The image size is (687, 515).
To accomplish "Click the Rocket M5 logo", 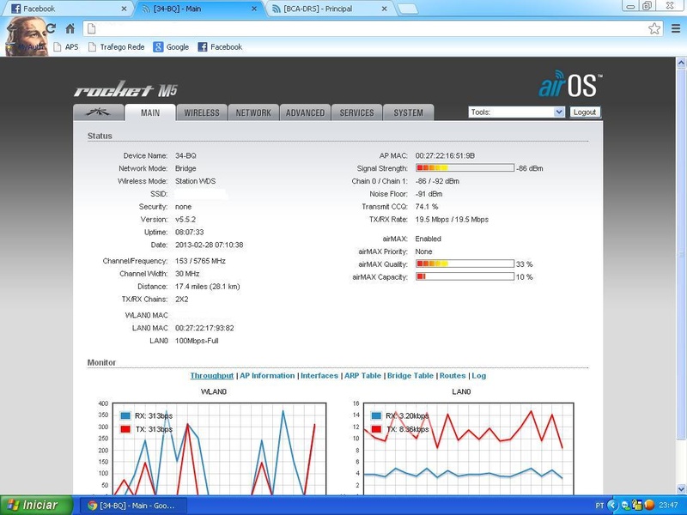I will click(125, 88).
